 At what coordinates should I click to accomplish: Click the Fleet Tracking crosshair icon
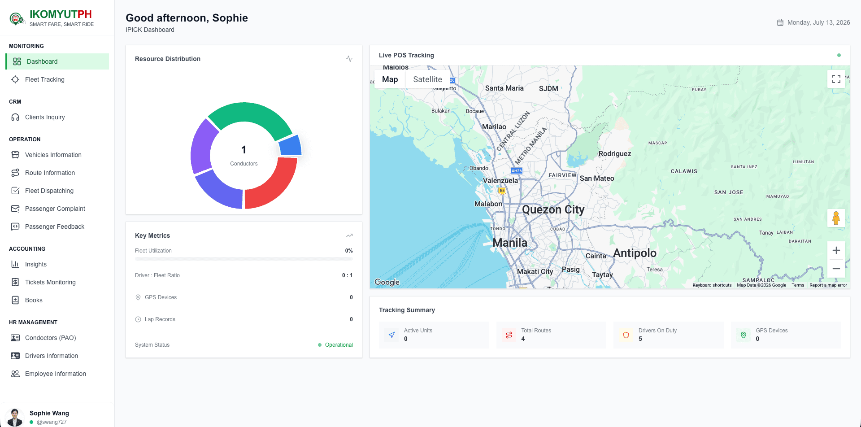click(15, 79)
